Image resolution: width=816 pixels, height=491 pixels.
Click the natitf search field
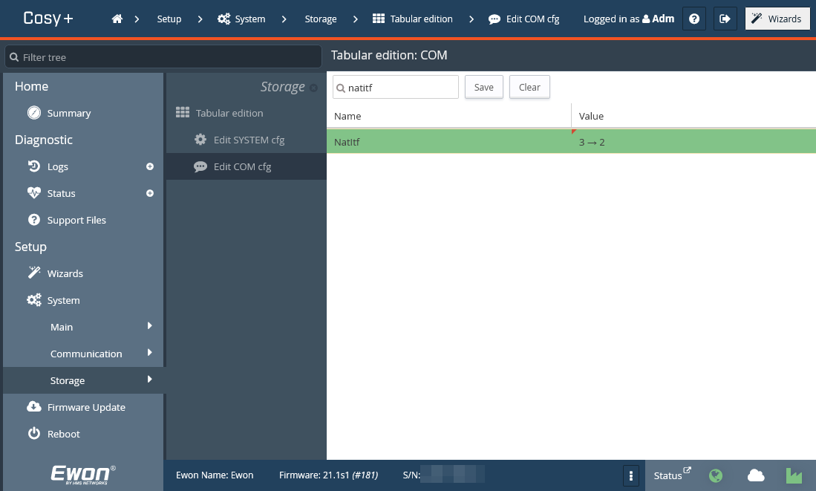tap(396, 87)
